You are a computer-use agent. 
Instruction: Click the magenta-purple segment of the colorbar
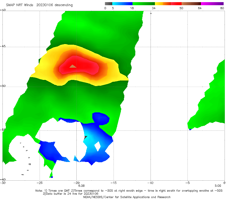click(212, 4)
